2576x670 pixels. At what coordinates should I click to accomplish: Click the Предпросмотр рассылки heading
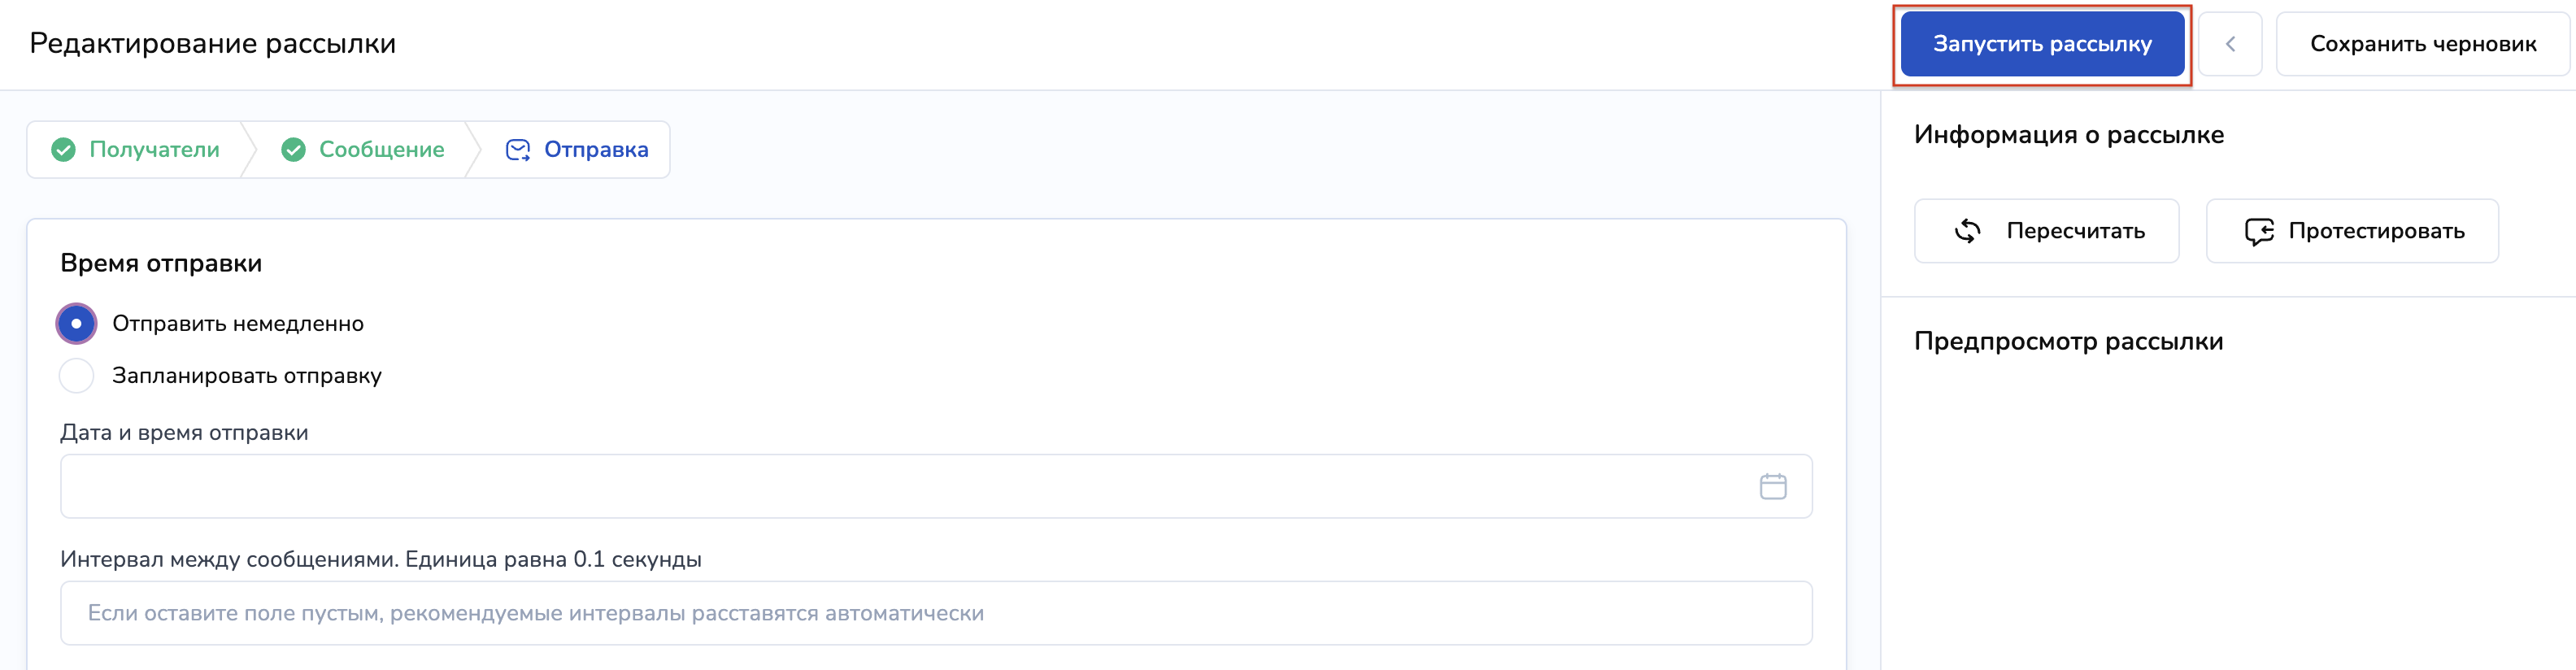point(2068,342)
